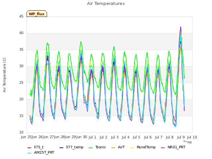Toggle the li77_temp legend entry
The width and height of the screenshot is (212, 159).
tap(72, 147)
